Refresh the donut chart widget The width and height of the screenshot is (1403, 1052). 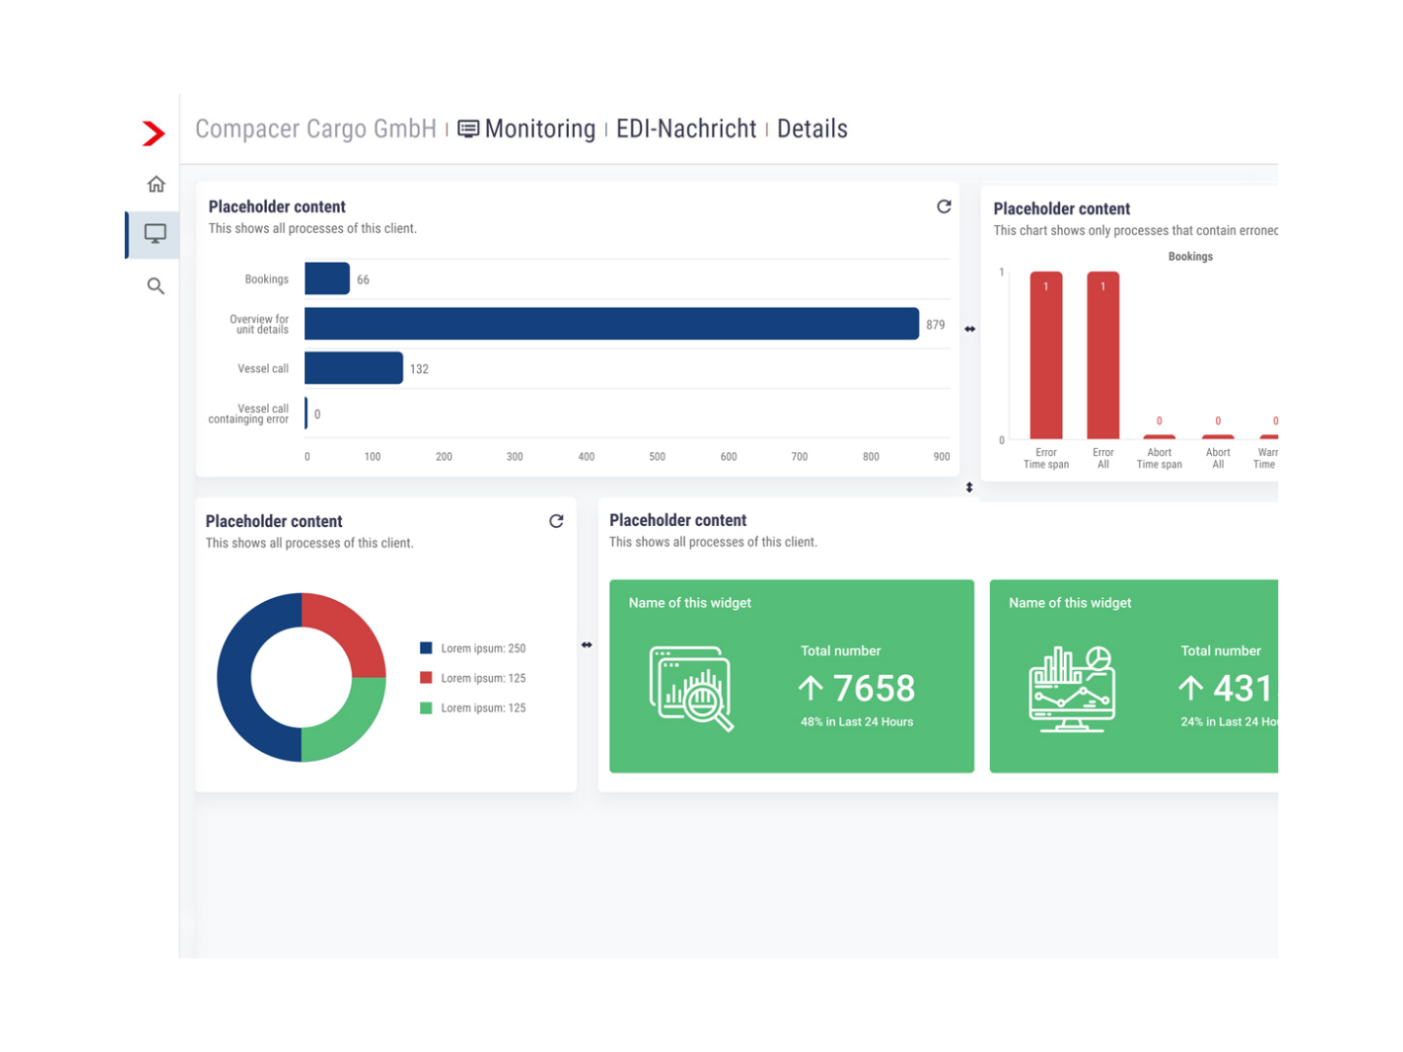pos(556,521)
